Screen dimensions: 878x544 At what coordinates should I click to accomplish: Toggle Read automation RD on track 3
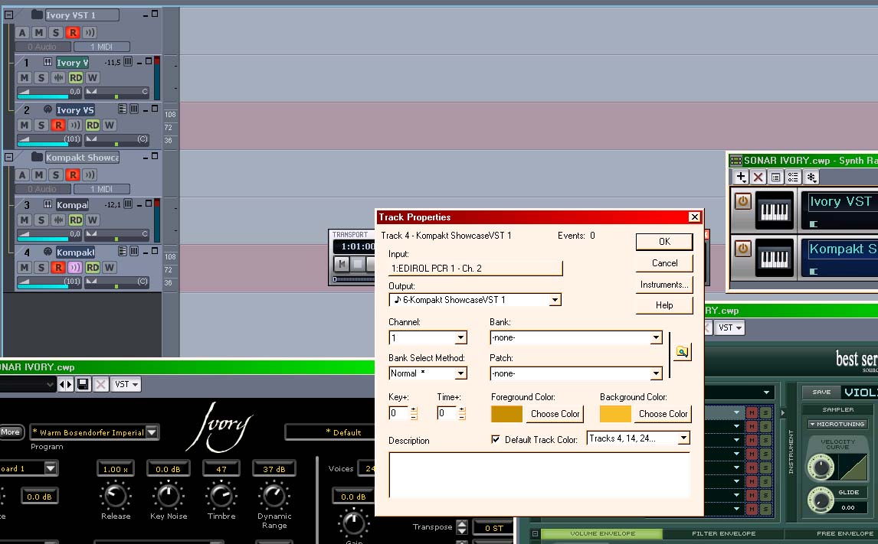tap(76, 220)
